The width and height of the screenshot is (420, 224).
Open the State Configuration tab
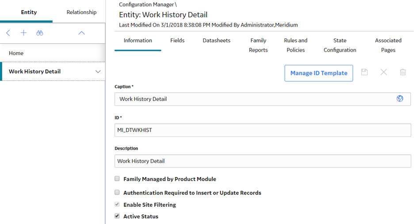[x=340, y=45]
